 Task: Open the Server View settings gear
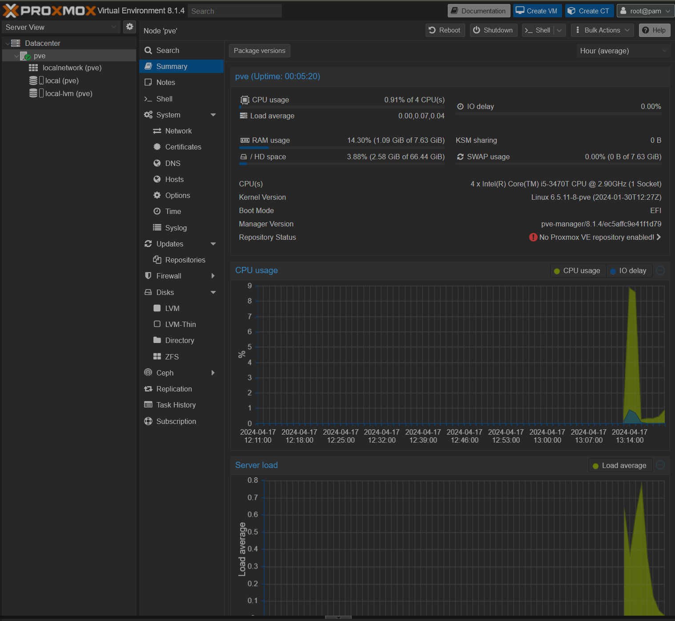pos(129,27)
